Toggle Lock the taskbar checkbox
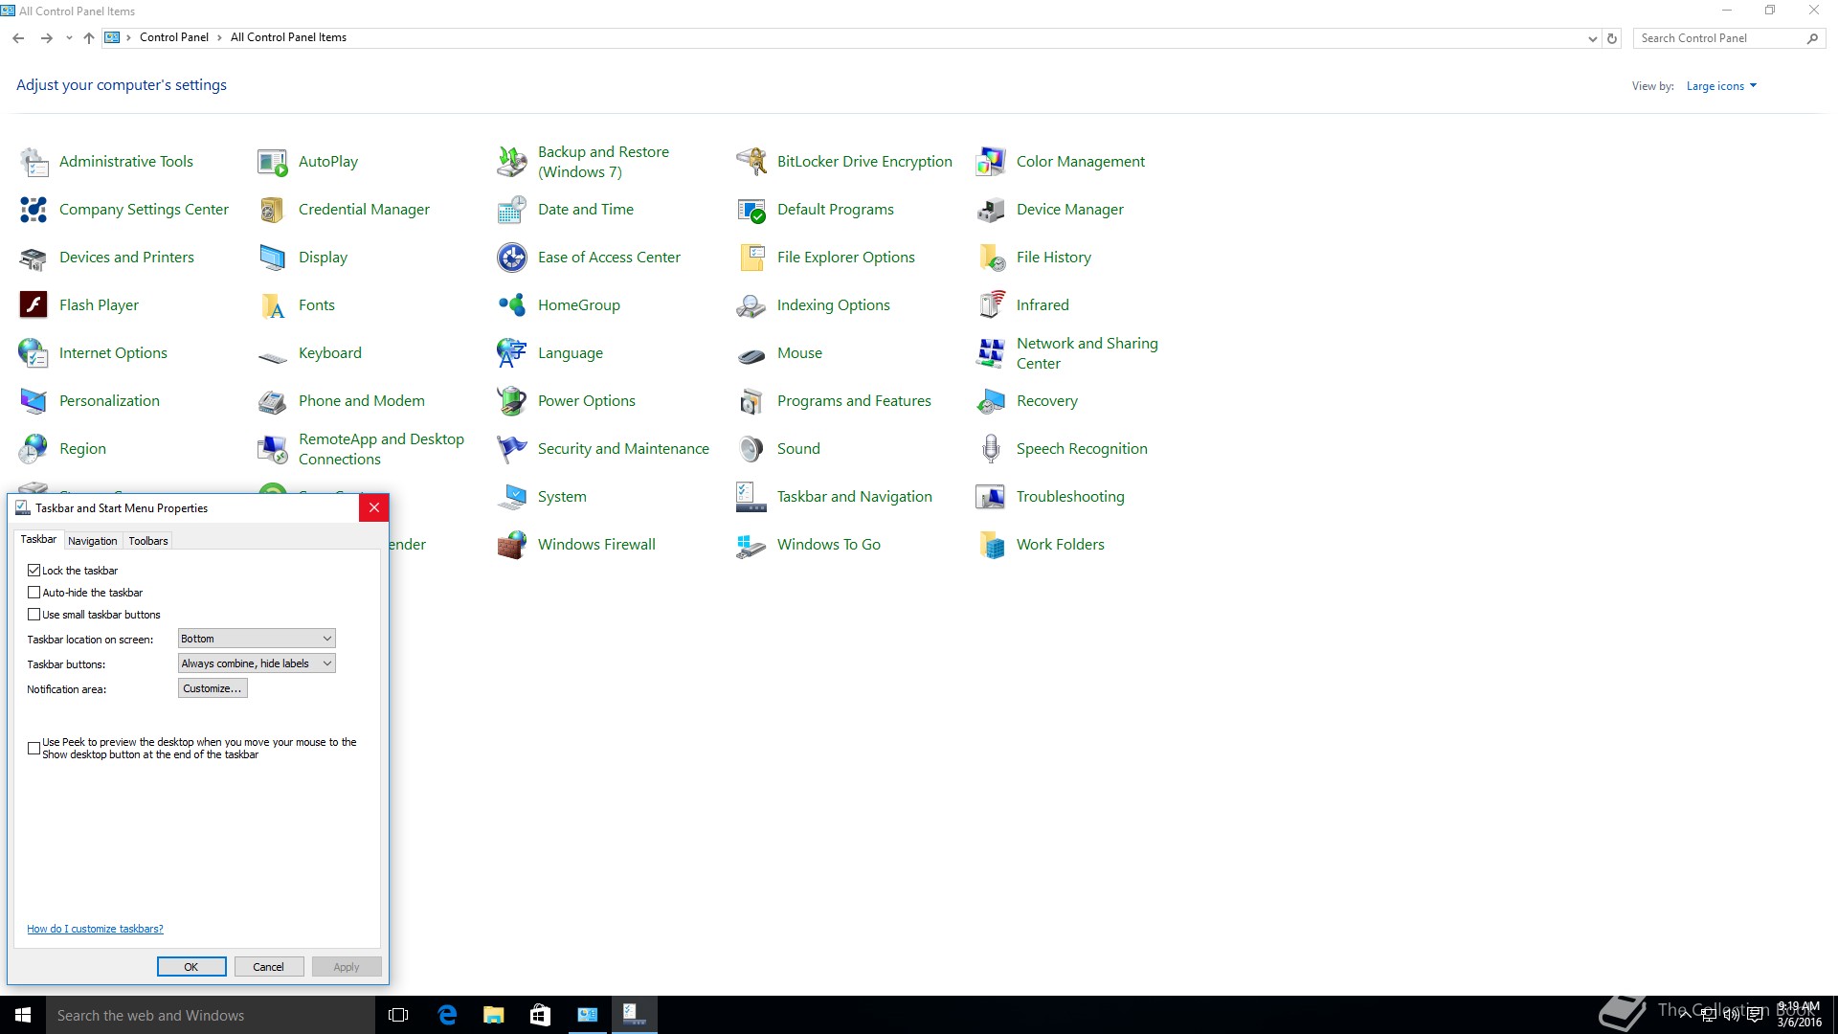This screenshot has height=1034, width=1838. tap(34, 571)
